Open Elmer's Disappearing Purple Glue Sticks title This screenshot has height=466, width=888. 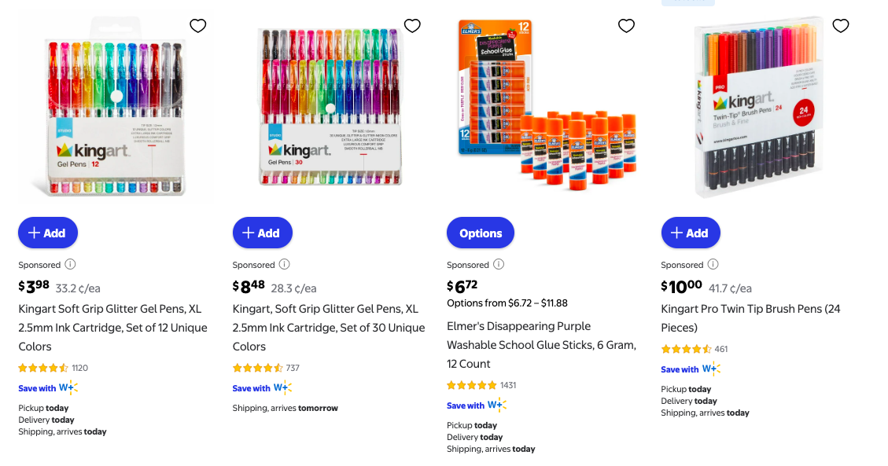tap(541, 345)
